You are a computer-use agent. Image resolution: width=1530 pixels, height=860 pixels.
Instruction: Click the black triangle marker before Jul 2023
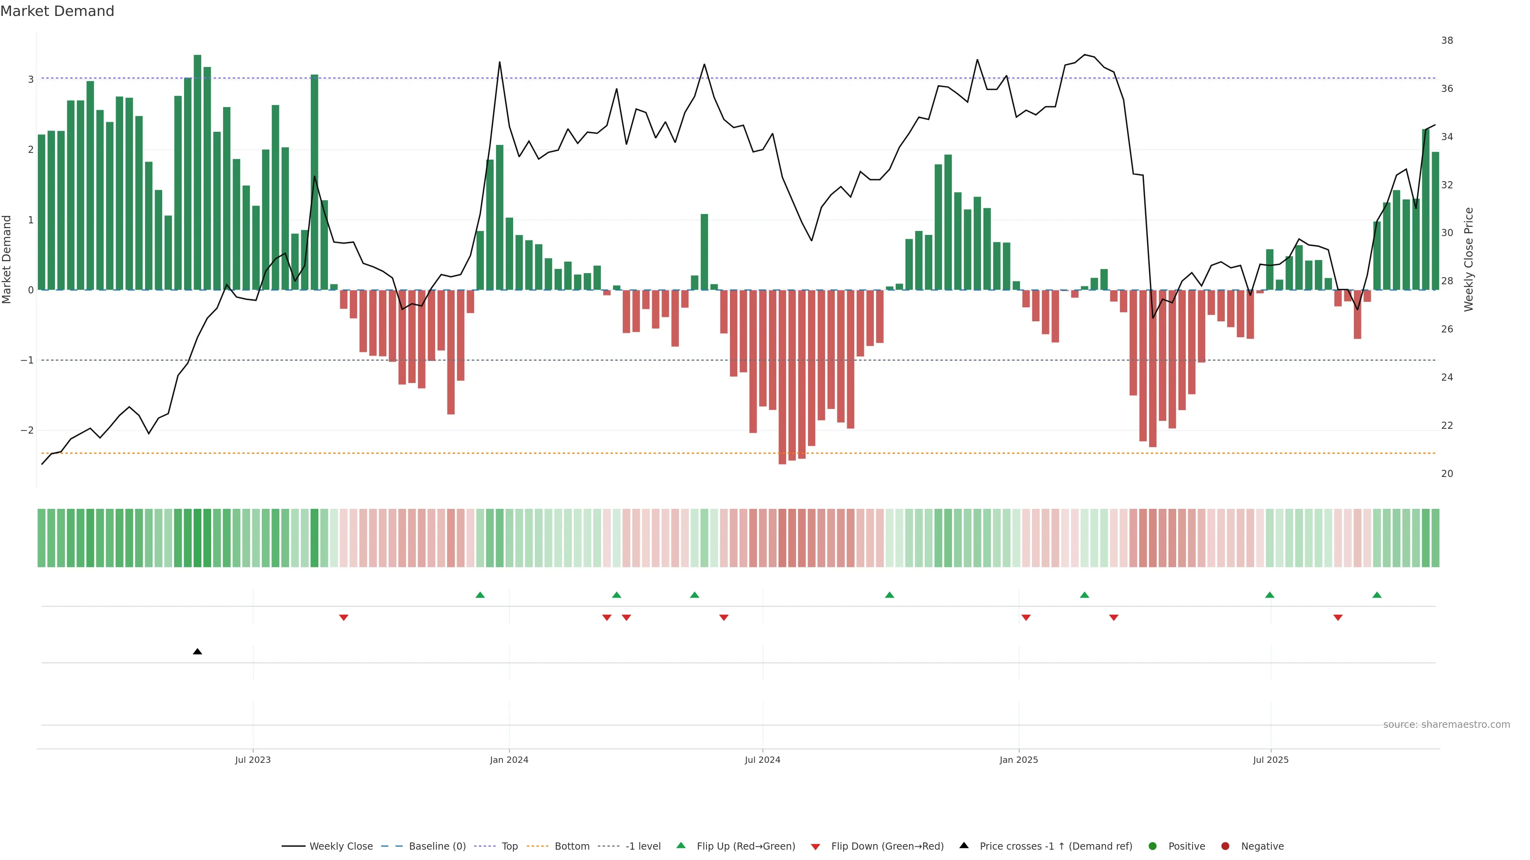pos(198,652)
